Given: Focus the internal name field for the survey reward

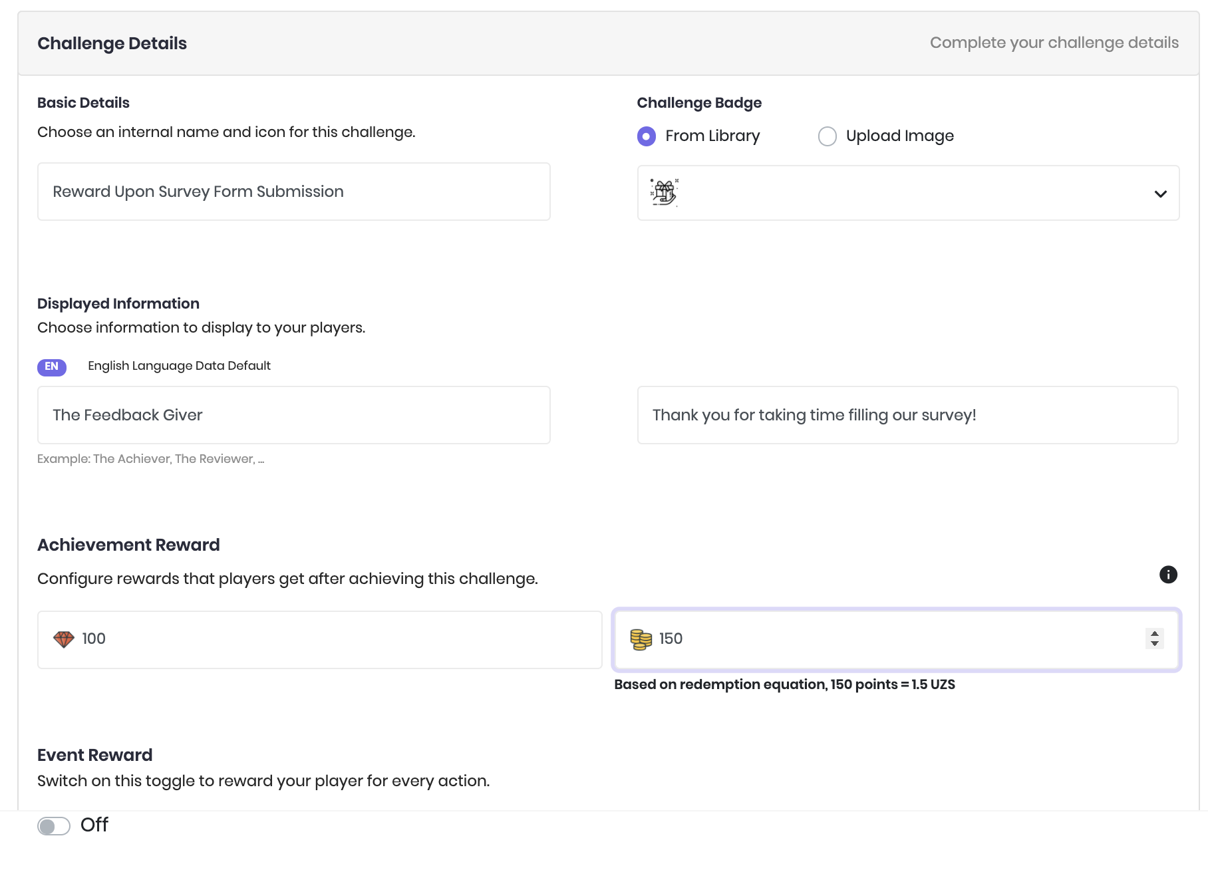Looking at the screenshot, I should click(293, 192).
